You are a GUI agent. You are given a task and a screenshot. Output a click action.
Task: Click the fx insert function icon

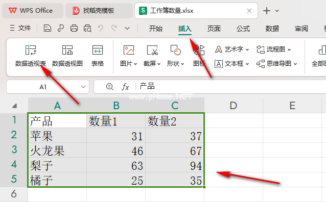point(125,87)
